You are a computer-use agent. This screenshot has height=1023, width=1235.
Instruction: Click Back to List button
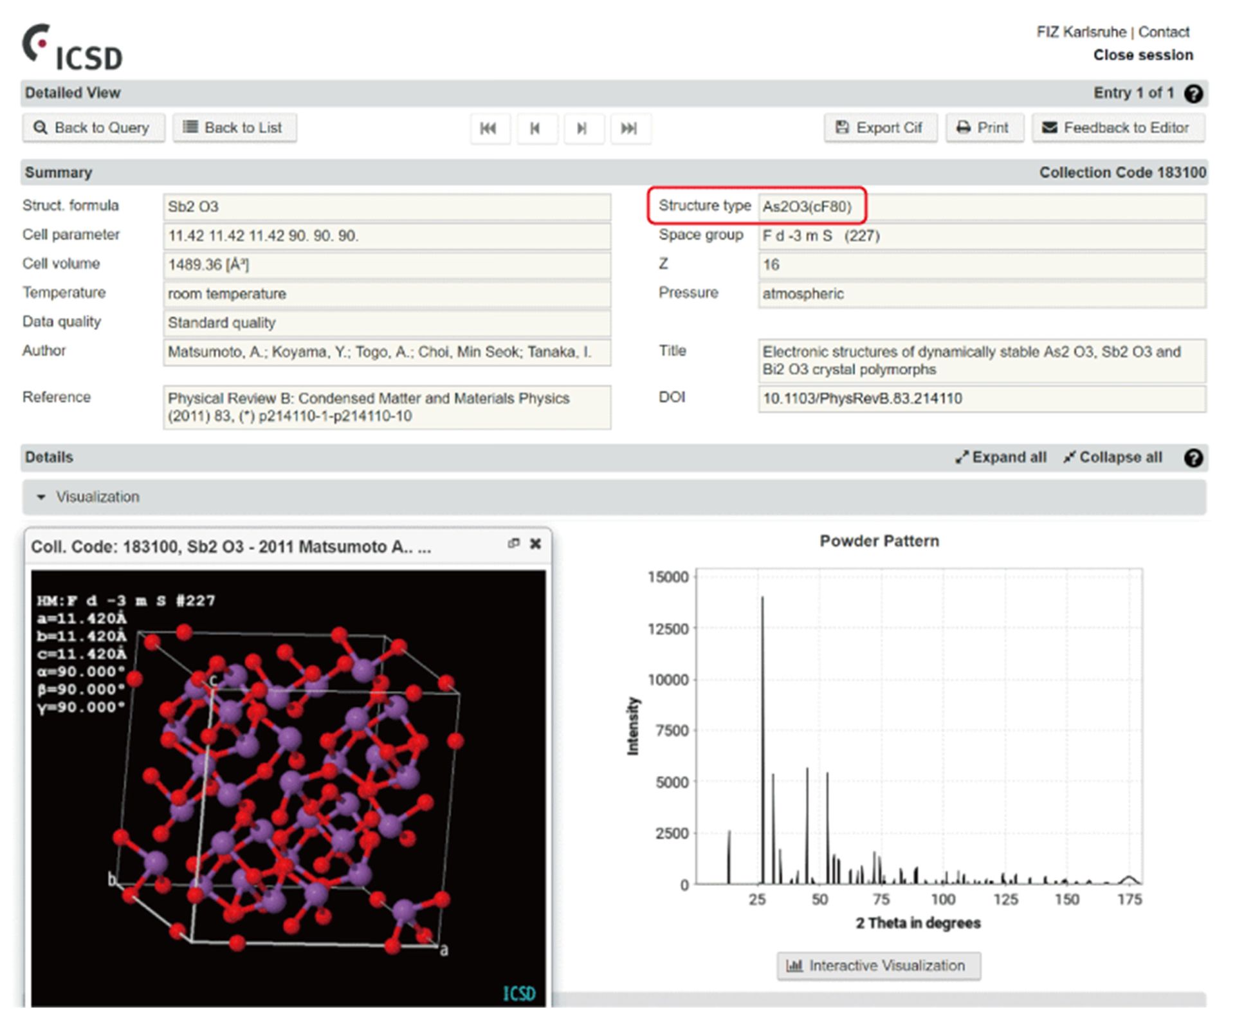click(235, 127)
